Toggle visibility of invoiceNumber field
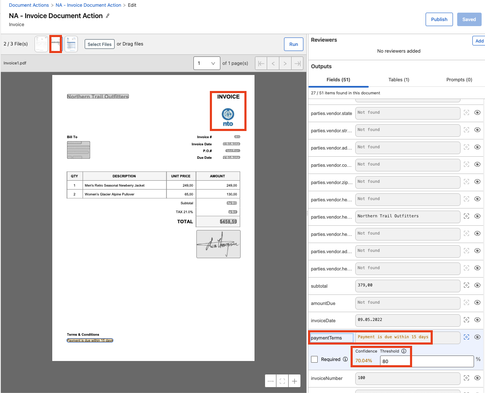Viewport: 485px width, 393px height. pyautogui.click(x=477, y=378)
